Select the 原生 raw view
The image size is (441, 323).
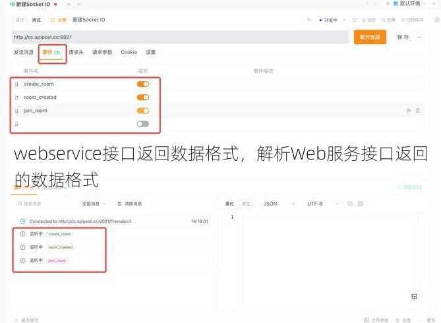click(x=247, y=204)
